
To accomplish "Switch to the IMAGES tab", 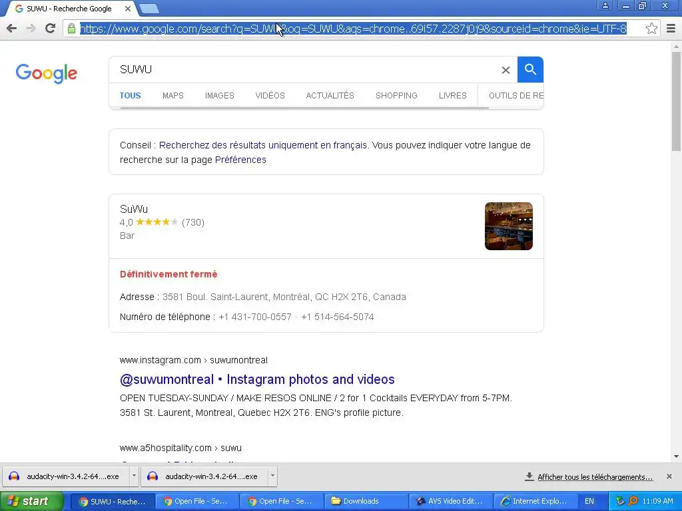I will (220, 96).
